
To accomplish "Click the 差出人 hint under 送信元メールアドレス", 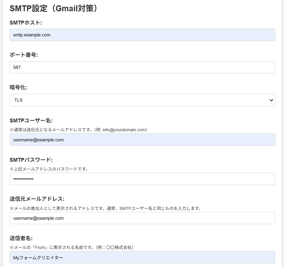I will (105, 208).
